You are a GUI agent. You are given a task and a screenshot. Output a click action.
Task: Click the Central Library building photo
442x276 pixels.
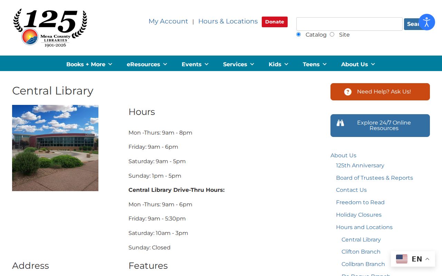click(55, 148)
